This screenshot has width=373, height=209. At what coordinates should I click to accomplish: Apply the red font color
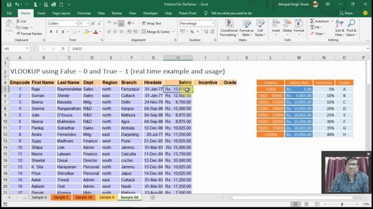(96, 32)
